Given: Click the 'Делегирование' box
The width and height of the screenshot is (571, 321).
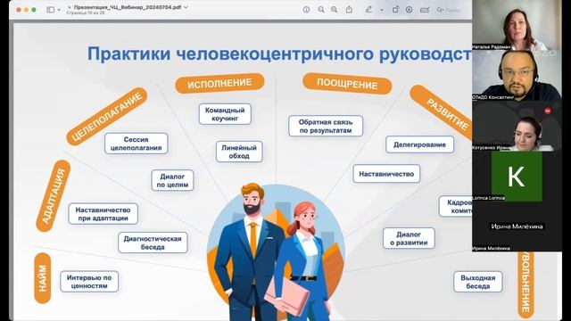Looking at the screenshot, I should [419, 144].
